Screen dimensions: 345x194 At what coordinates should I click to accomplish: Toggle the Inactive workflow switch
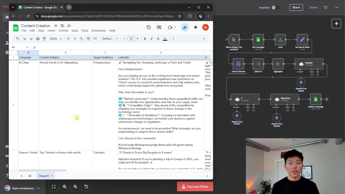click(x=275, y=7)
